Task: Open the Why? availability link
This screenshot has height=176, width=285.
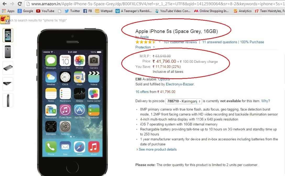Action: pyautogui.click(x=266, y=101)
